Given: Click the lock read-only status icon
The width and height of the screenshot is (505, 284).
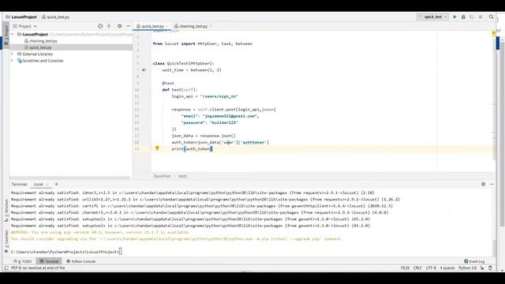Looking at the screenshot, I should click(x=482, y=268).
